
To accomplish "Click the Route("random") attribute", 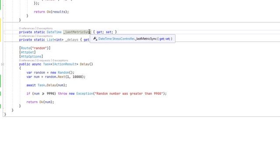I will [35, 48].
